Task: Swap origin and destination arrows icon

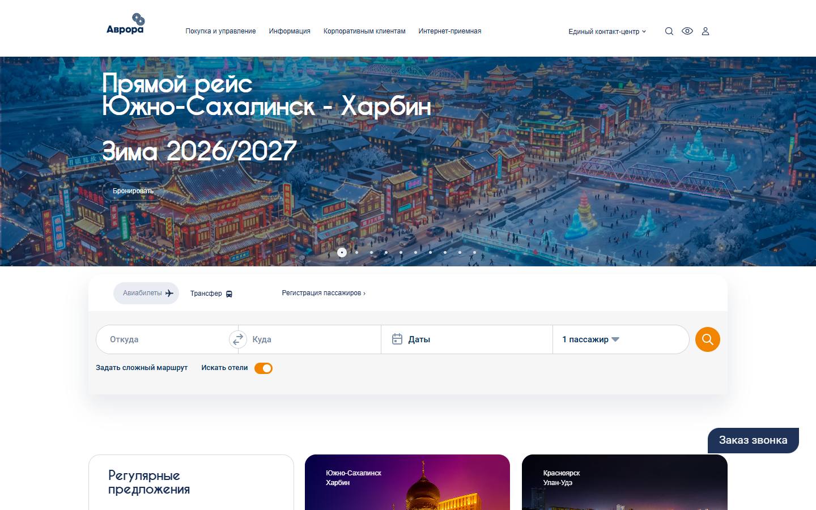Action: (238, 339)
